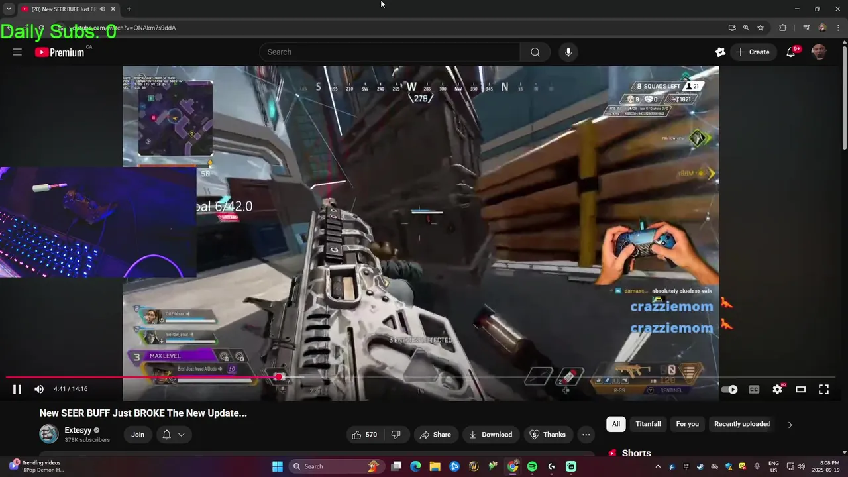
Task: Open the taskbar Search box
Action: pos(338,466)
